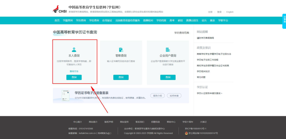This screenshot has height=139, width=286.
Task: Go to 高考 navigation item
Action: pos(172,20)
